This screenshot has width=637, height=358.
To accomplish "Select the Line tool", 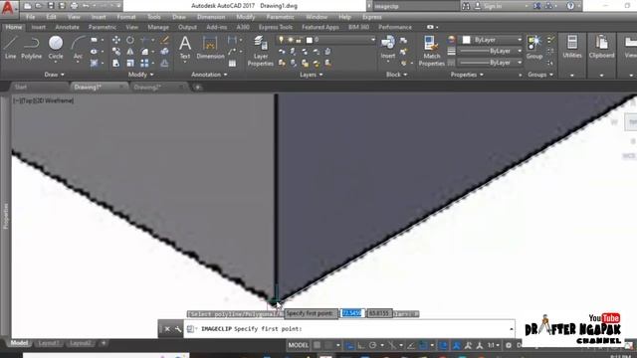I will pyautogui.click(x=10, y=48).
